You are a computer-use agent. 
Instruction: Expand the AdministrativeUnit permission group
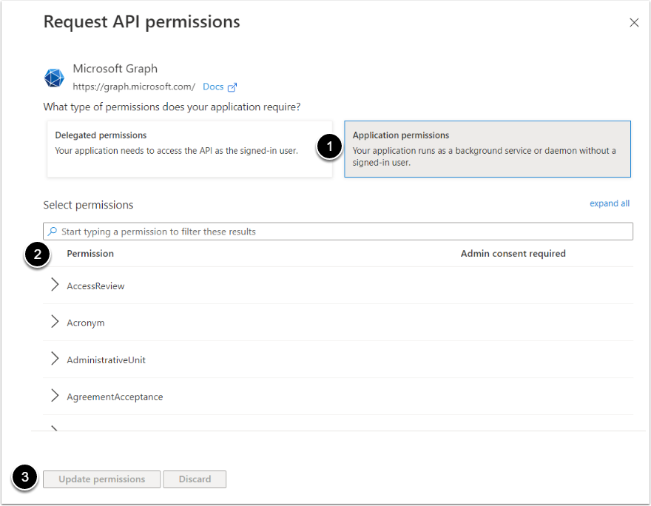click(55, 360)
